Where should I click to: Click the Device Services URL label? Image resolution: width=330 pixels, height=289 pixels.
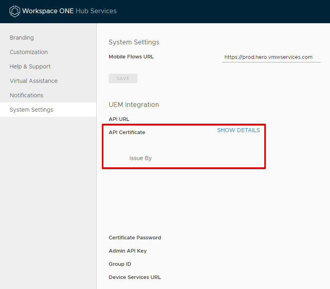click(x=135, y=277)
